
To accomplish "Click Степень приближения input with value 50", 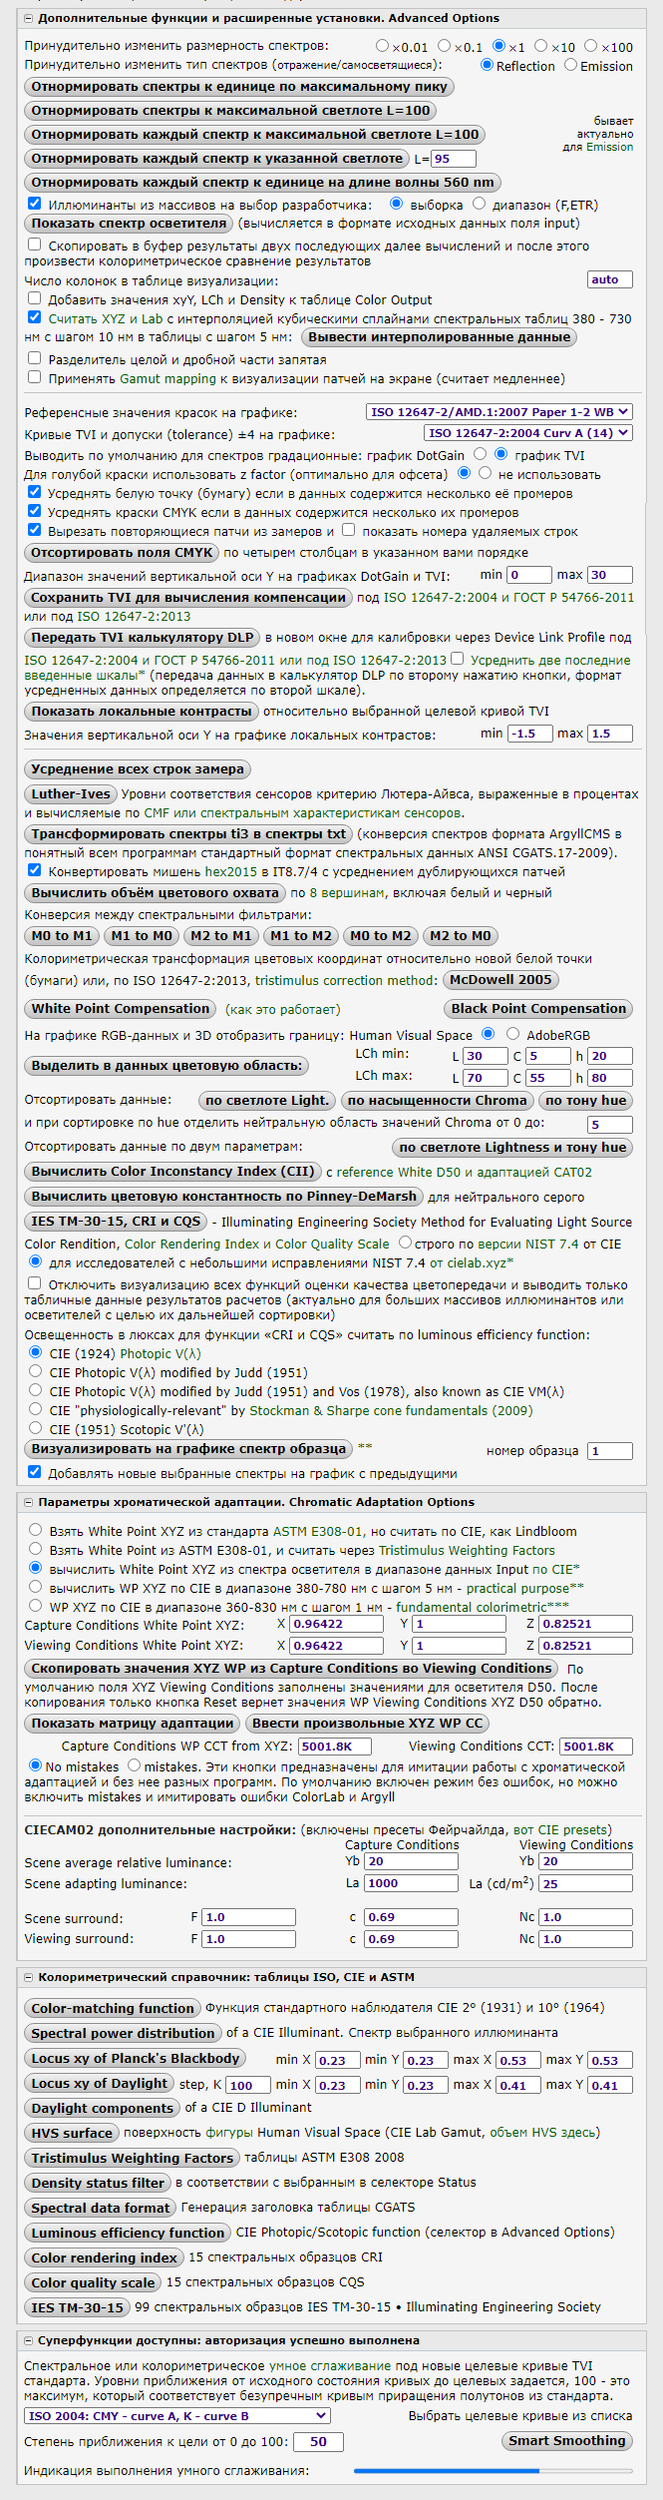I will [x=318, y=2442].
